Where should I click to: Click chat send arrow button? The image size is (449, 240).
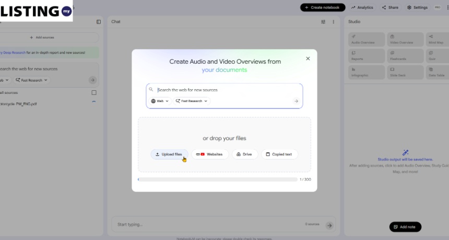point(329,225)
